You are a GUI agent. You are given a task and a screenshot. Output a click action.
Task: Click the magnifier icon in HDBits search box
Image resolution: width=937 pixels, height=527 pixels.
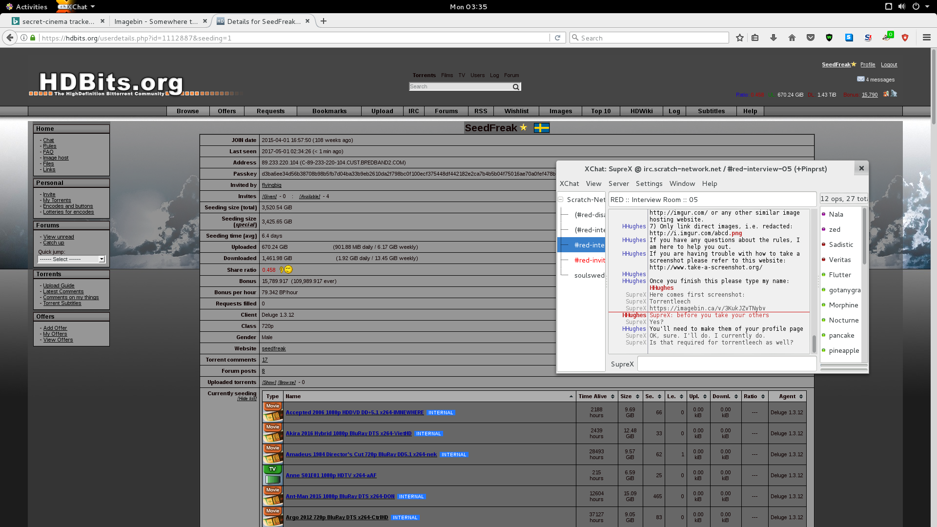tap(516, 87)
